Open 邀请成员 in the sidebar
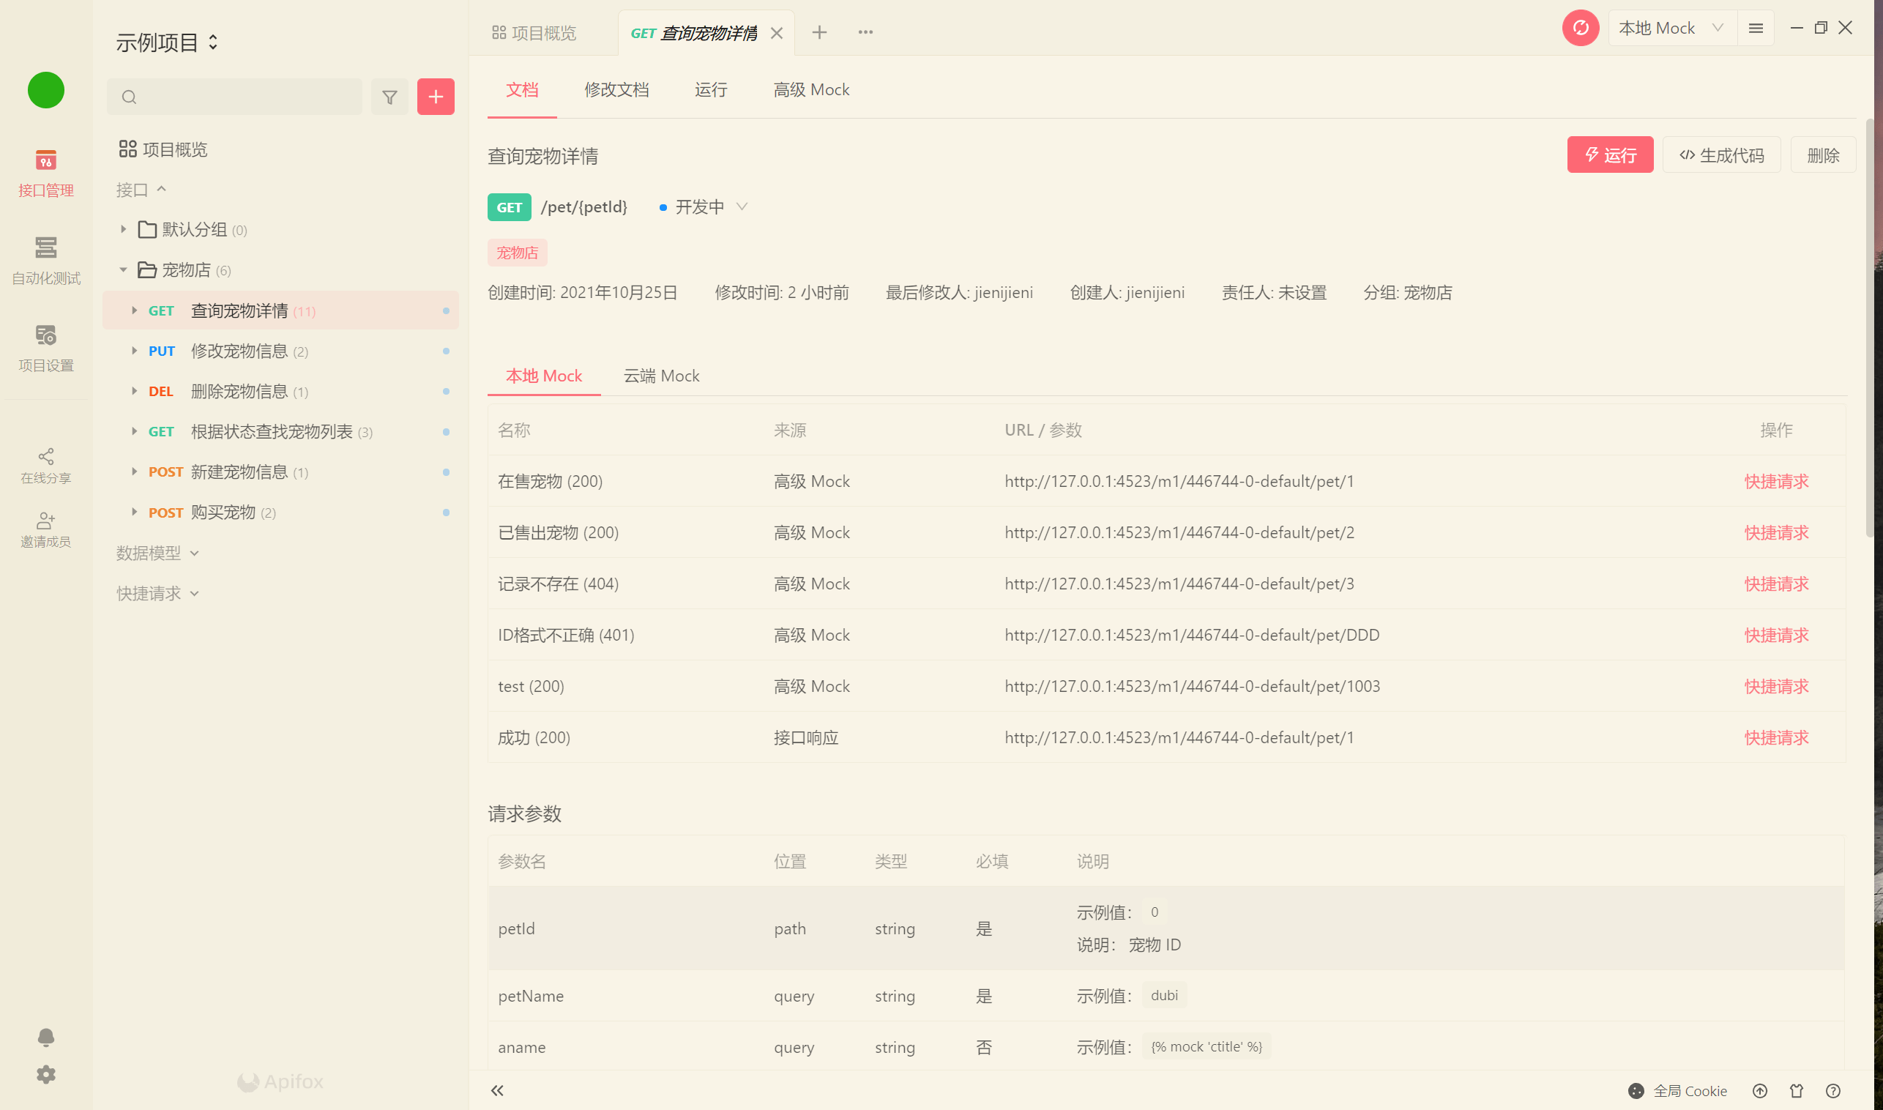The image size is (1883, 1110). point(45,528)
